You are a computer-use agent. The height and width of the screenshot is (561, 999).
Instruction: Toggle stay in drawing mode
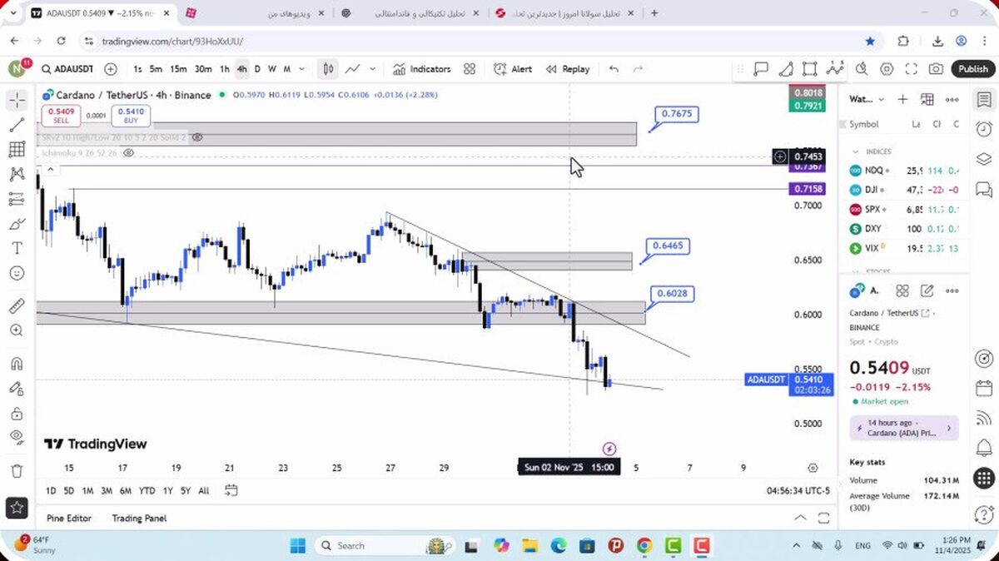click(17, 389)
